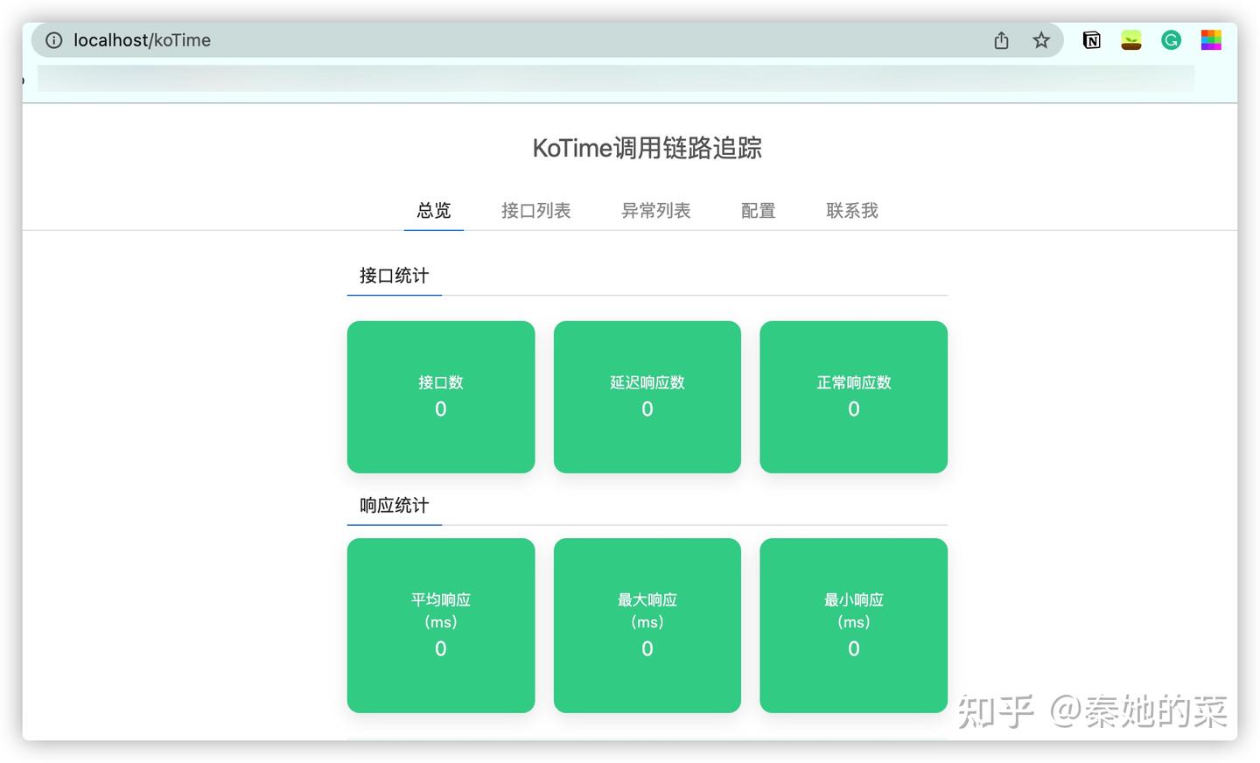
Task: Select the 配置 menu item
Action: pyautogui.click(x=758, y=211)
